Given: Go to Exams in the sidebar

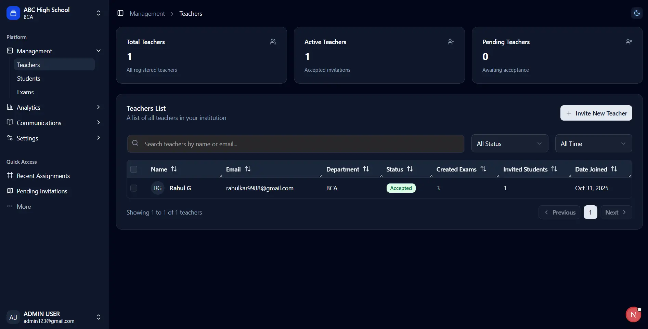Looking at the screenshot, I should coord(25,92).
